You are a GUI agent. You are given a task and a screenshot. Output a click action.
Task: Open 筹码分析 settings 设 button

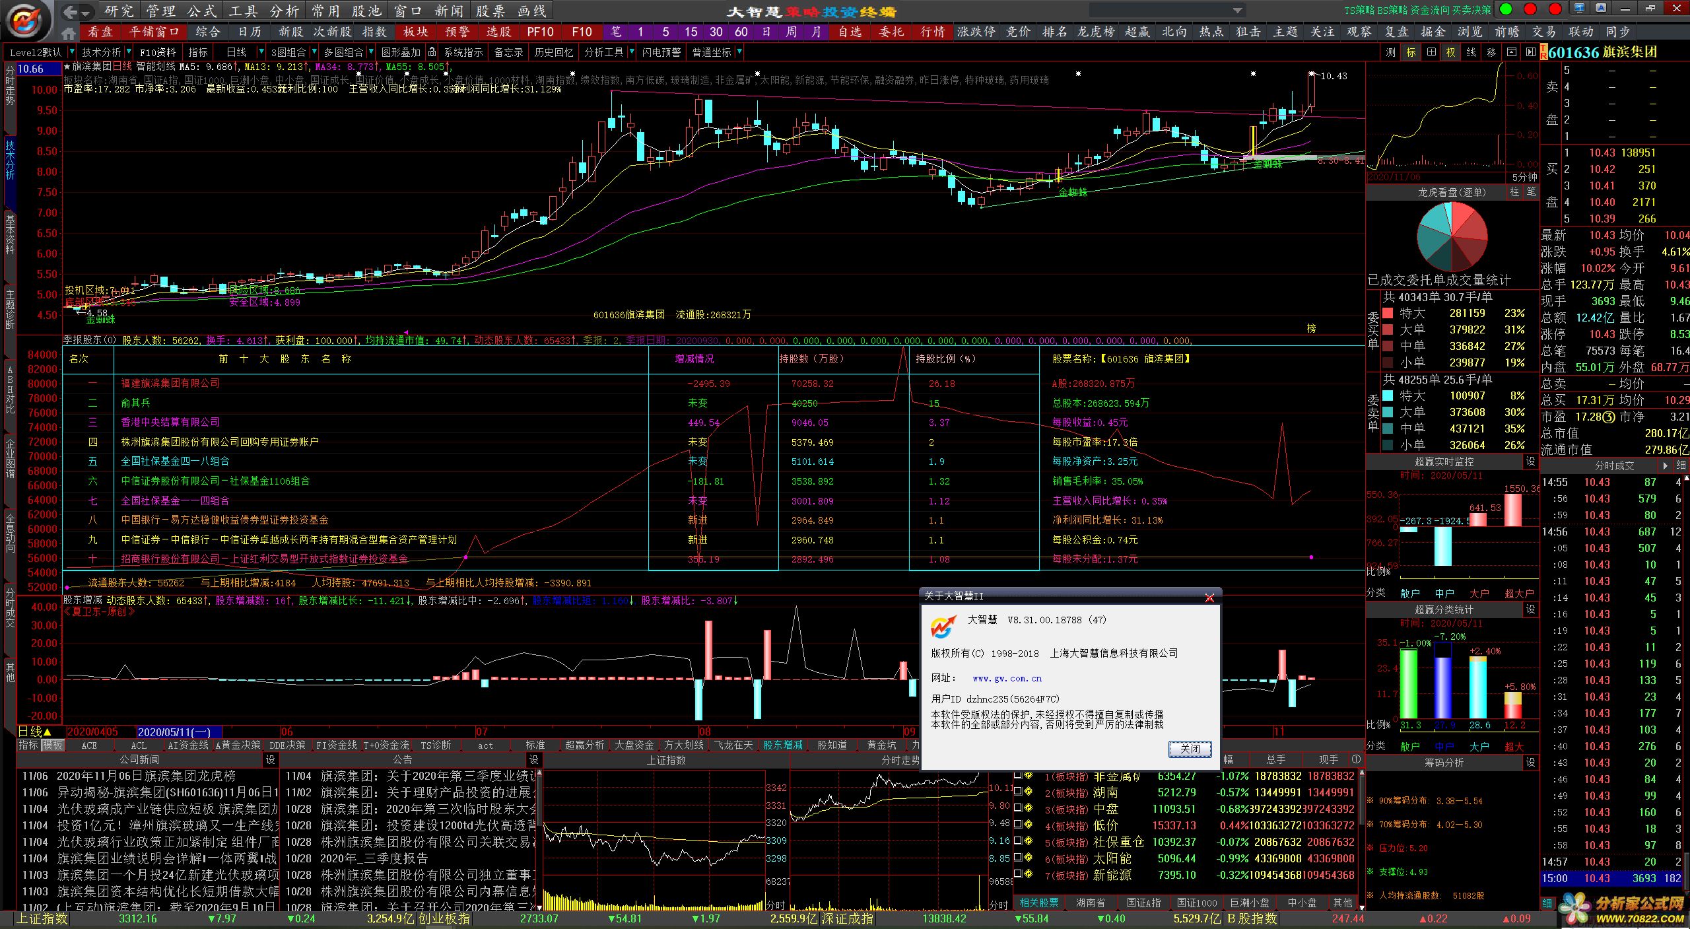coord(1530,762)
